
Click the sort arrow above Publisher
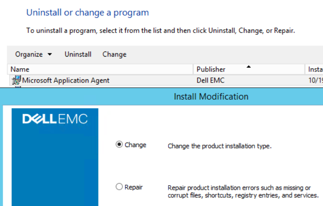click(x=249, y=66)
